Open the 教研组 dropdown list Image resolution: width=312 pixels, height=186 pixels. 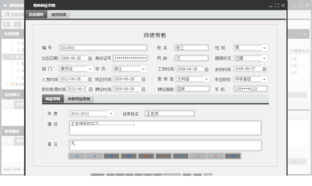(x=207, y=79)
